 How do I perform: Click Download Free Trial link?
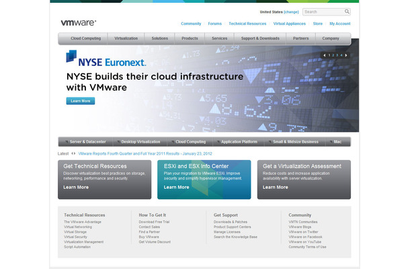(154, 222)
